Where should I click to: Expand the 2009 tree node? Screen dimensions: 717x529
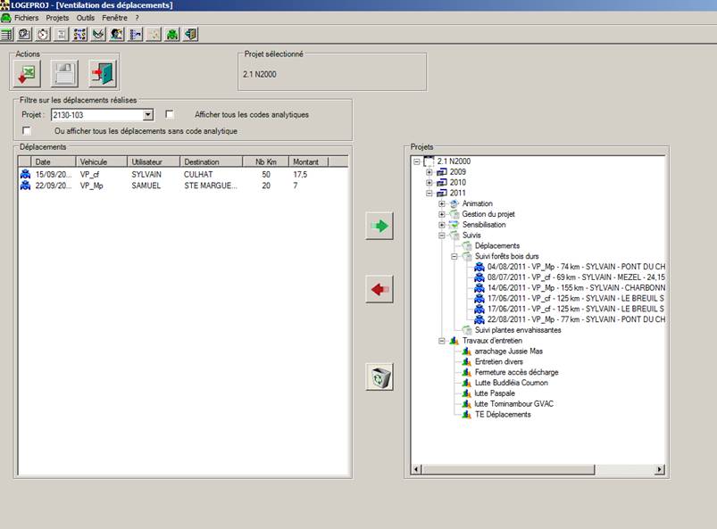pos(429,172)
